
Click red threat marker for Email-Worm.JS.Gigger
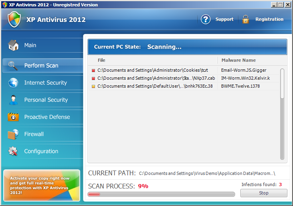[x=93, y=71]
